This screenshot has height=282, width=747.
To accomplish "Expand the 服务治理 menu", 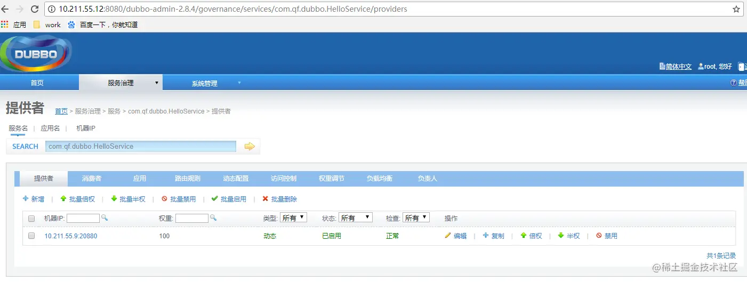I will 121,83.
